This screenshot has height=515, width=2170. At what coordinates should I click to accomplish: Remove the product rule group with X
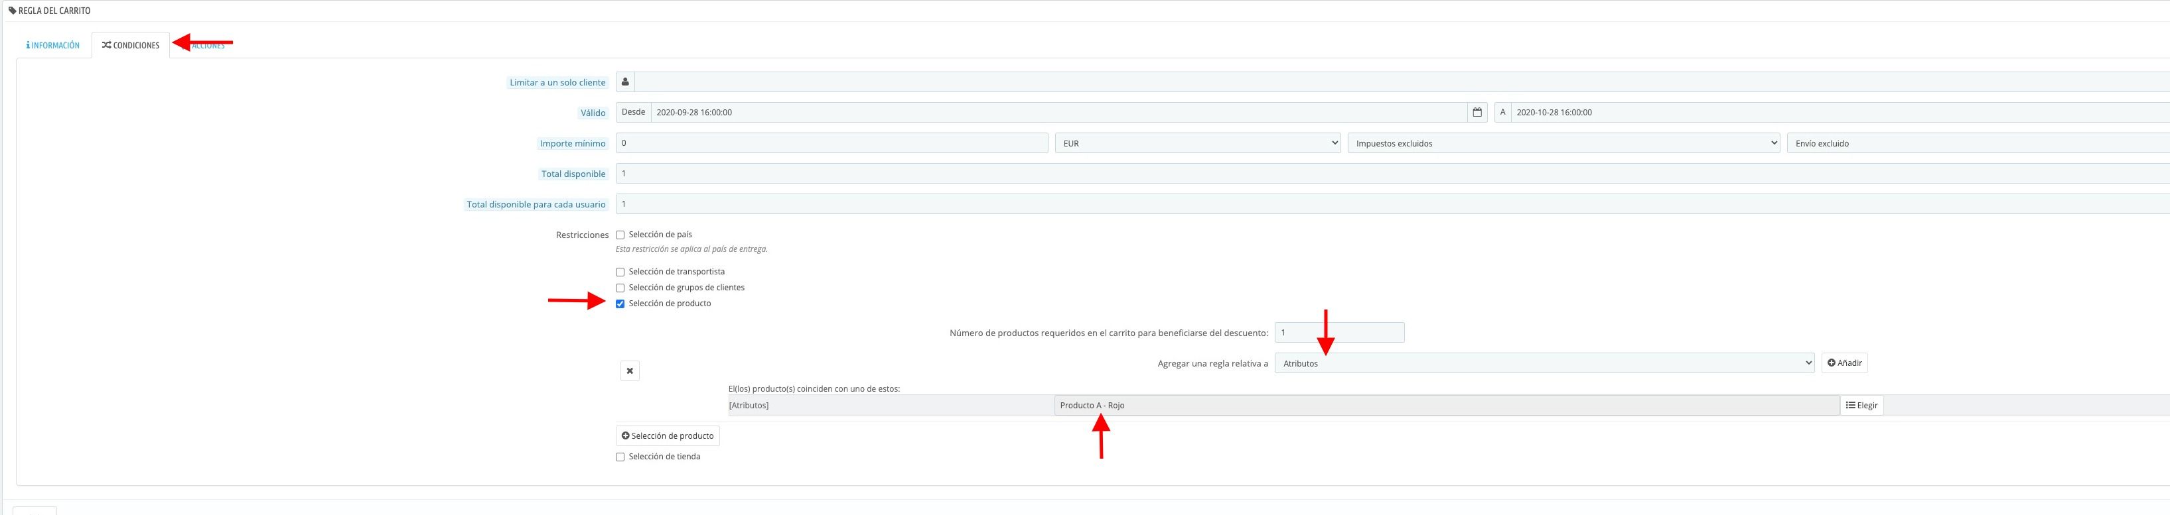[x=630, y=371]
